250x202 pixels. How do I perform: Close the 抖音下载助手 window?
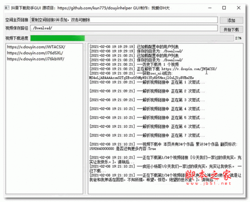click(238, 8)
